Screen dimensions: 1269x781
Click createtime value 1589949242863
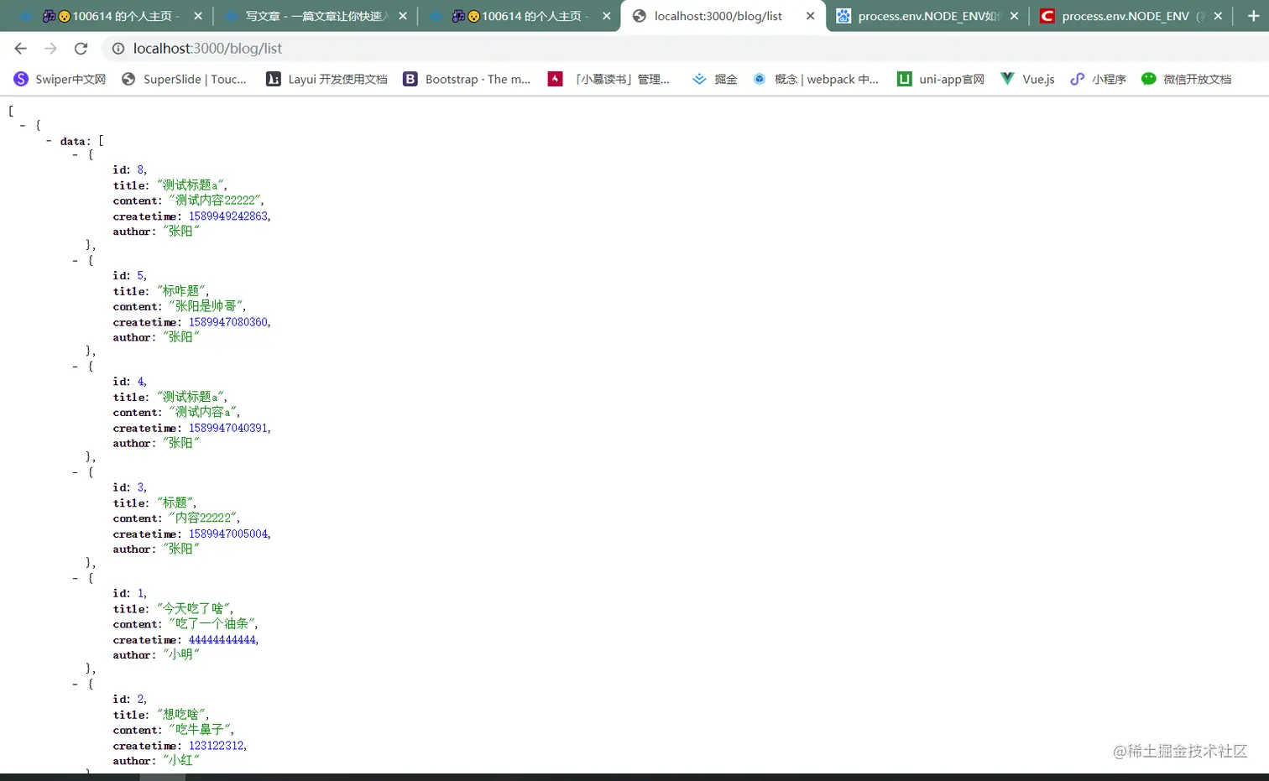228,216
